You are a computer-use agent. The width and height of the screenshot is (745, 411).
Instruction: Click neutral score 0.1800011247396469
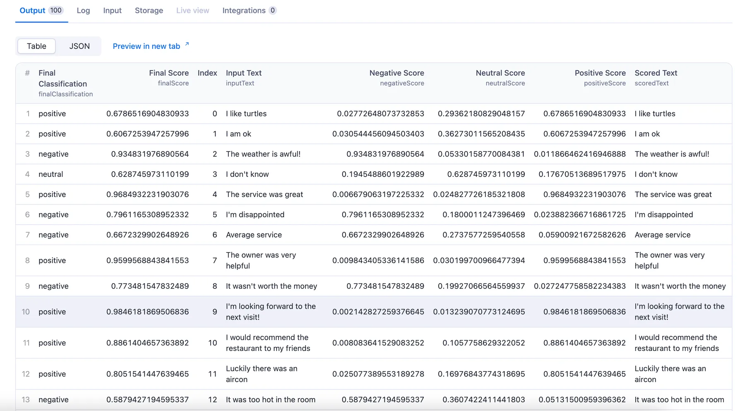coord(483,215)
